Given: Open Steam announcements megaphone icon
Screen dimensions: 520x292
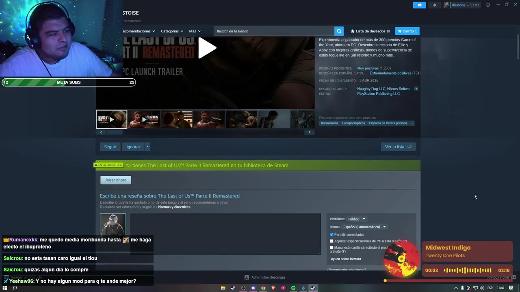Looking at the screenshot, I should (x=419, y=5).
